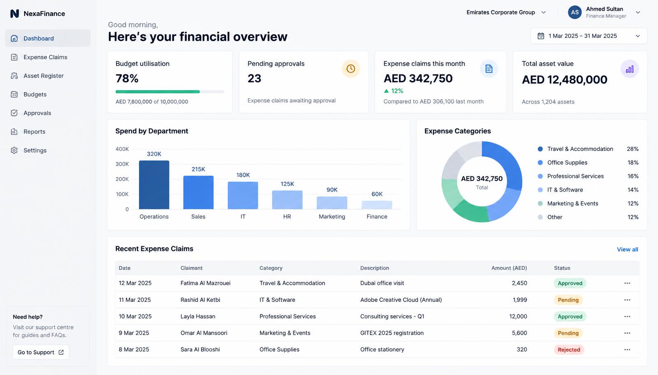Click the GITEX 2025 registration description cell
The width and height of the screenshot is (658, 375).
coord(392,333)
